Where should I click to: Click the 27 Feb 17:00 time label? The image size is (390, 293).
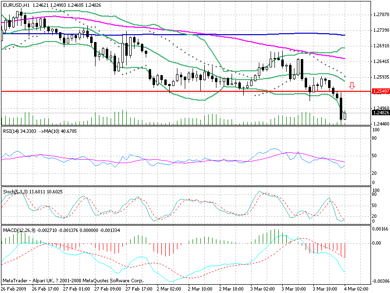tap(139, 289)
